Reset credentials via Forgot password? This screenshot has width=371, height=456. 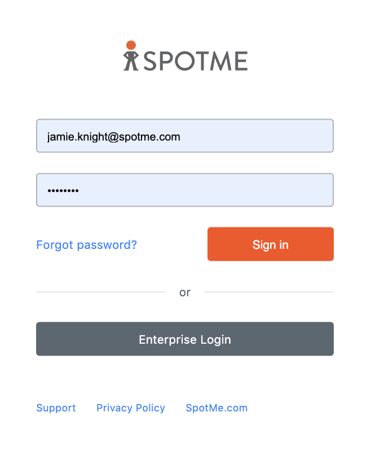tap(86, 245)
